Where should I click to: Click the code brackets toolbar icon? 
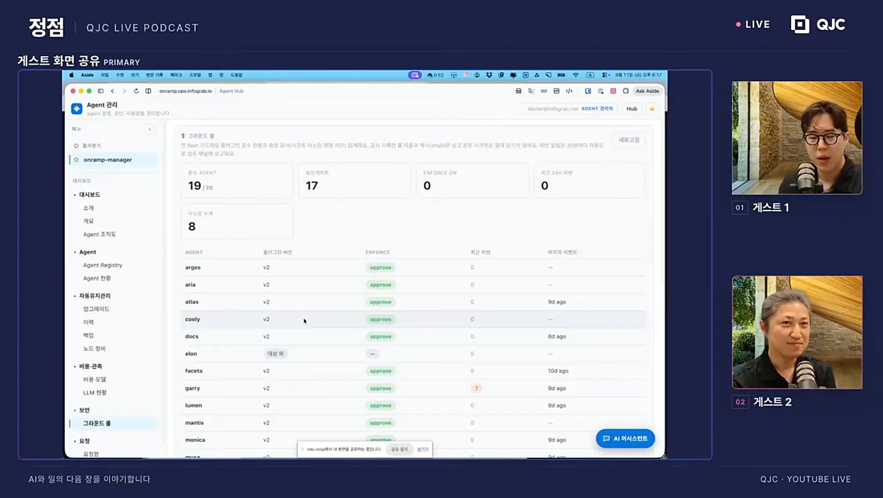569,91
